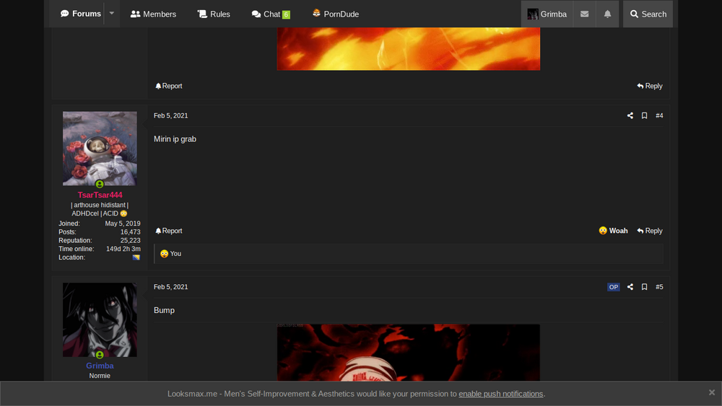The height and width of the screenshot is (406, 722).
Task: Click the 'Bump' post text
Action: tap(164, 310)
